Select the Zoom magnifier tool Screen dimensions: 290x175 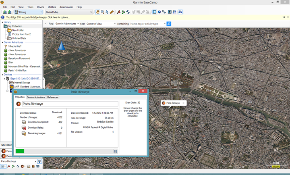(x=102, y=12)
